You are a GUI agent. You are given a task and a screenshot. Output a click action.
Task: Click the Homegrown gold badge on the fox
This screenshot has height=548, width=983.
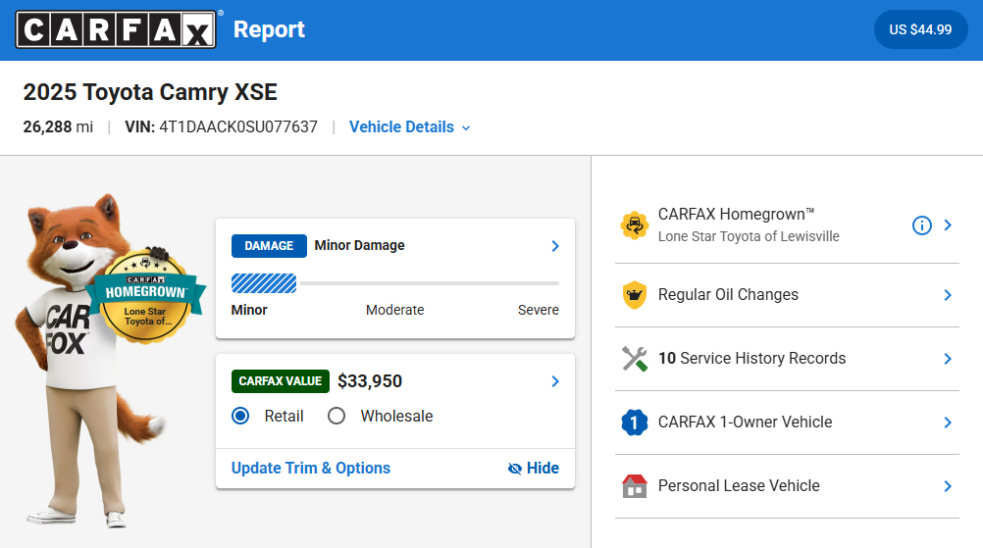[x=145, y=296]
